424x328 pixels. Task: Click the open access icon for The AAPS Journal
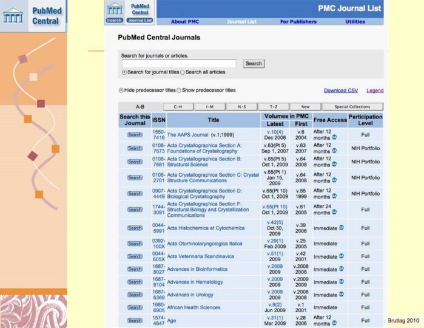[334, 138]
